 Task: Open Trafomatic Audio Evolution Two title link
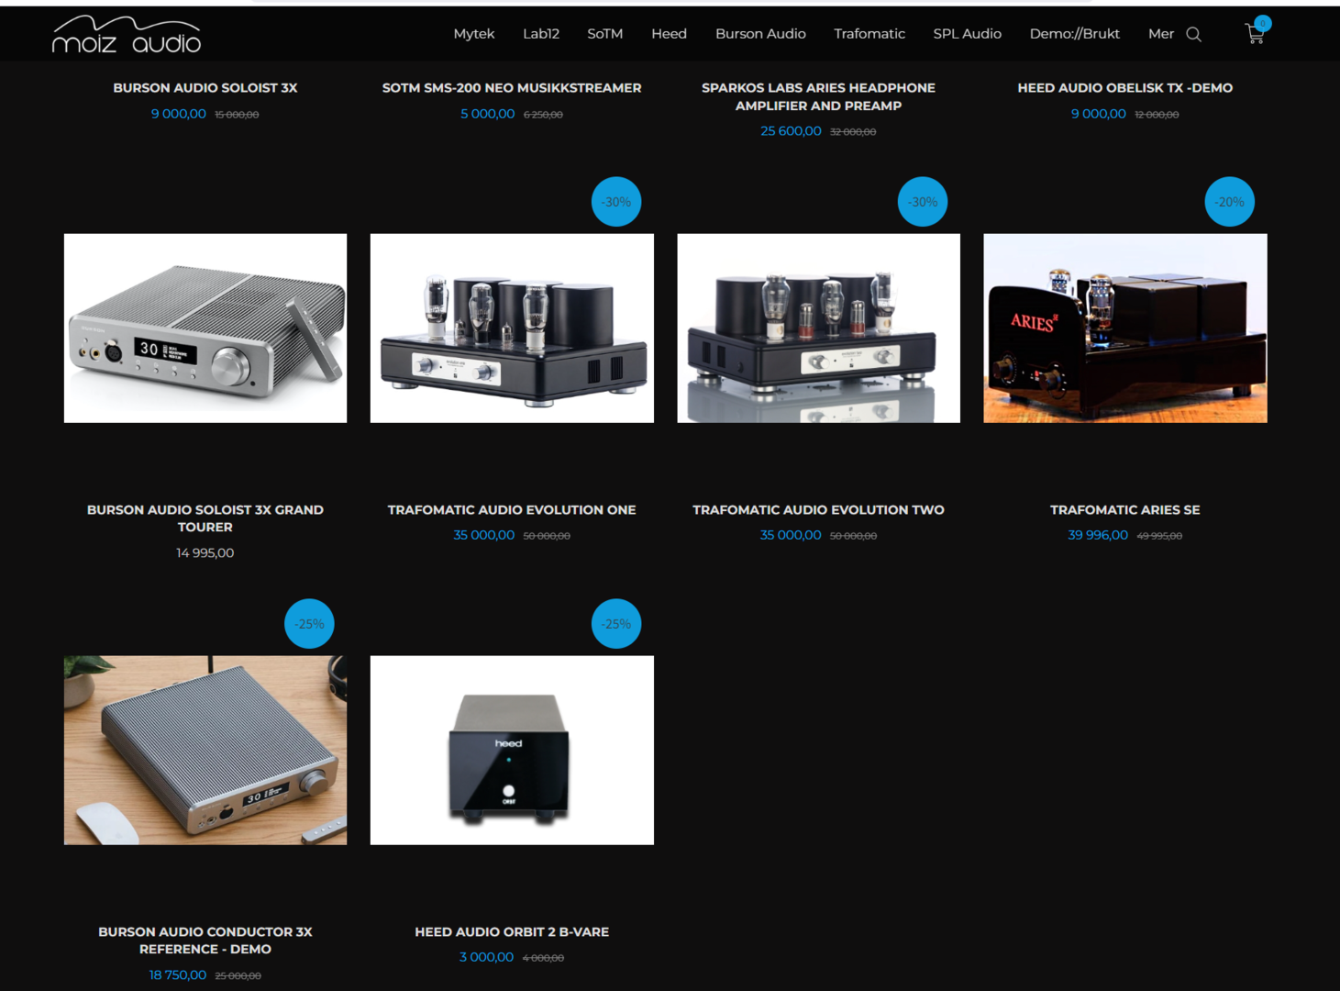(x=819, y=510)
